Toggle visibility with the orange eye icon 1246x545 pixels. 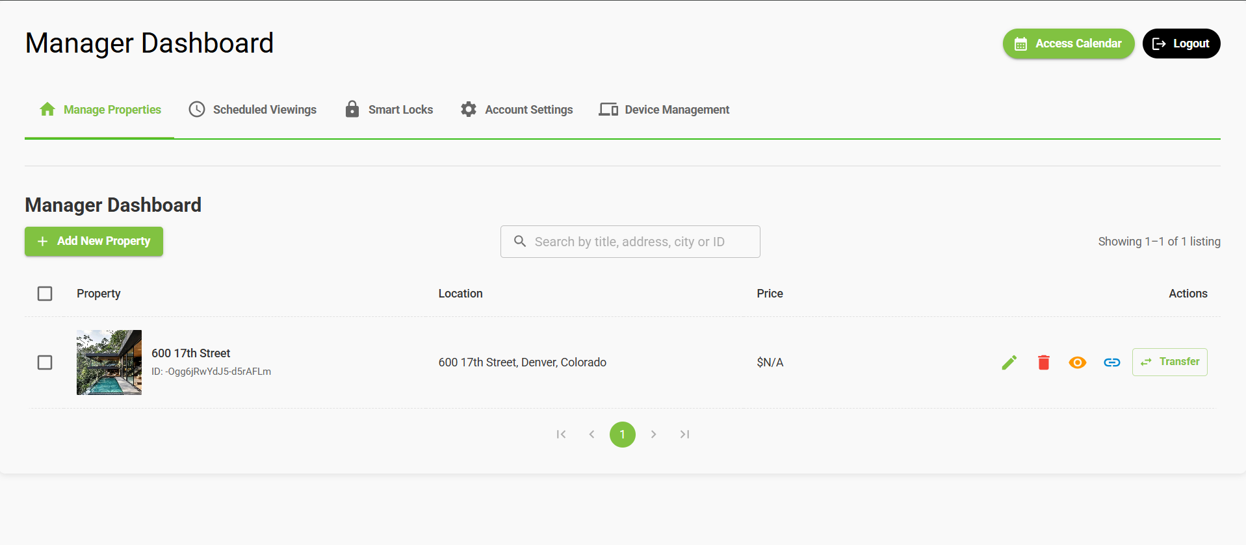tap(1078, 362)
